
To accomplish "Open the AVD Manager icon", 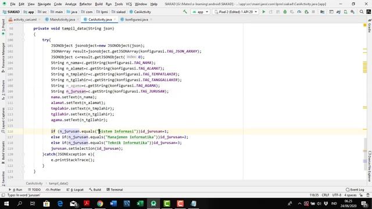I will [345, 12].
